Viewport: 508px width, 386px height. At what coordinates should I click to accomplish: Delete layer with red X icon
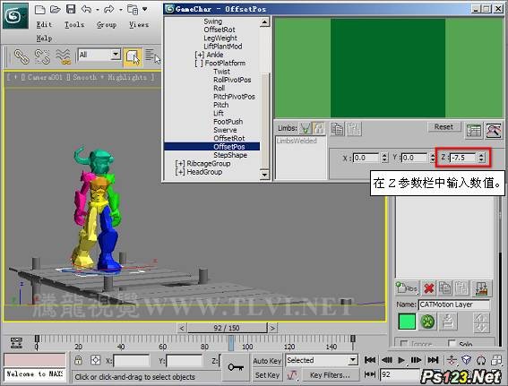(429, 287)
